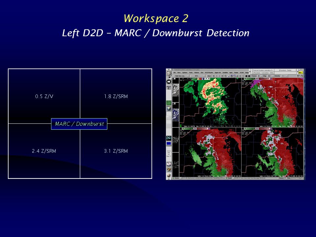
Task: Jump to last frame of loop
Action: coord(222,76)
